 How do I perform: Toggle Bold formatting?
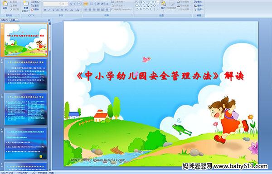tap(45, 10)
